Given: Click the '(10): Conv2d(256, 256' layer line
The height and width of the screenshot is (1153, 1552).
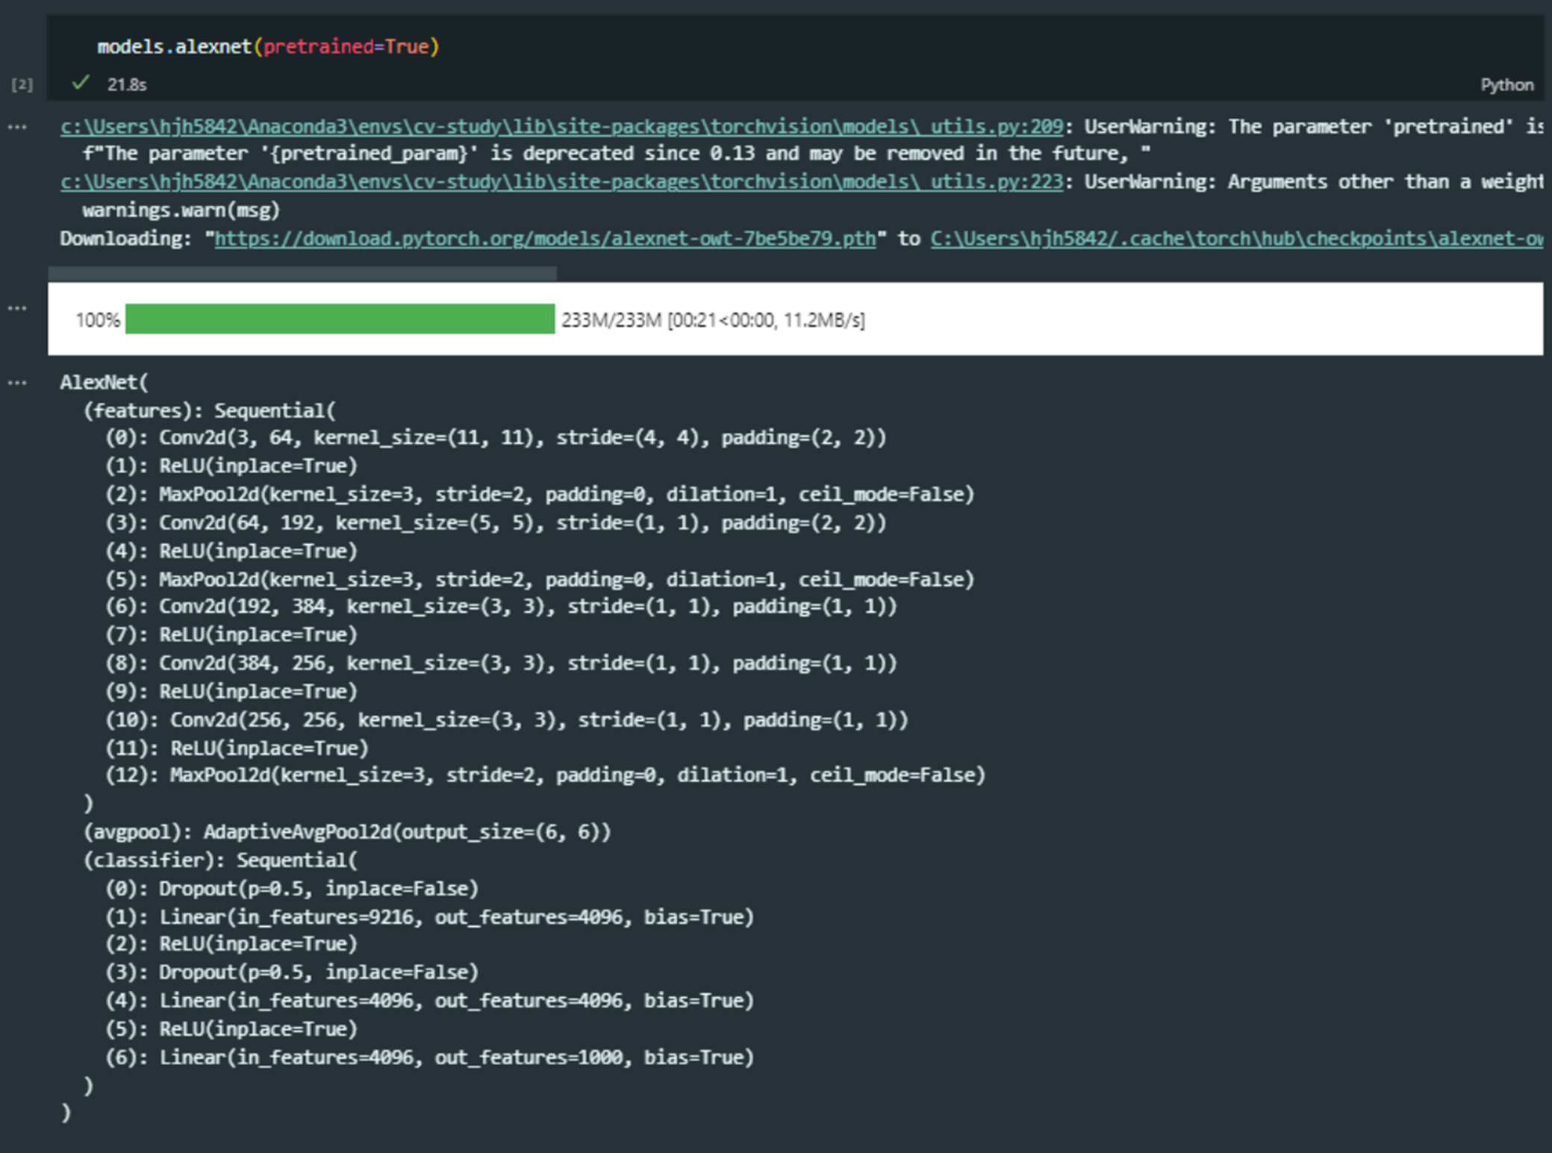Looking at the screenshot, I should 507,719.
